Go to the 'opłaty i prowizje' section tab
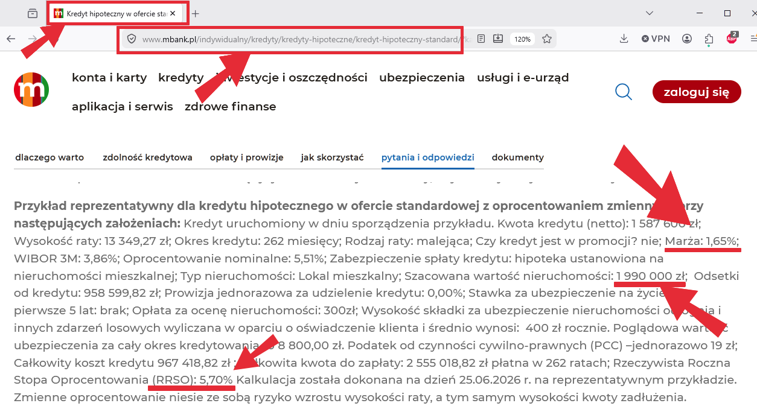757x406 pixels. coord(247,157)
